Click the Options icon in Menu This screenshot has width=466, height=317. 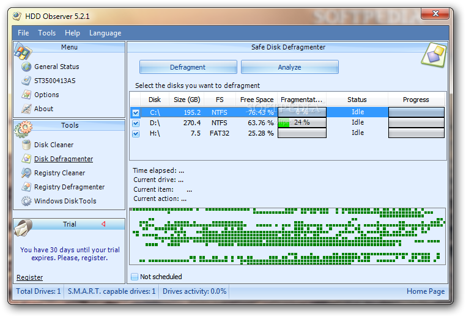click(26, 95)
